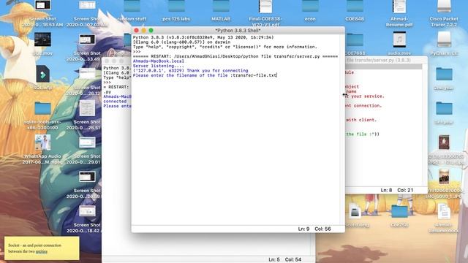This screenshot has height=263, width=468.
Task: Open the 'random stuff' desktop folder
Action: click(x=132, y=7)
